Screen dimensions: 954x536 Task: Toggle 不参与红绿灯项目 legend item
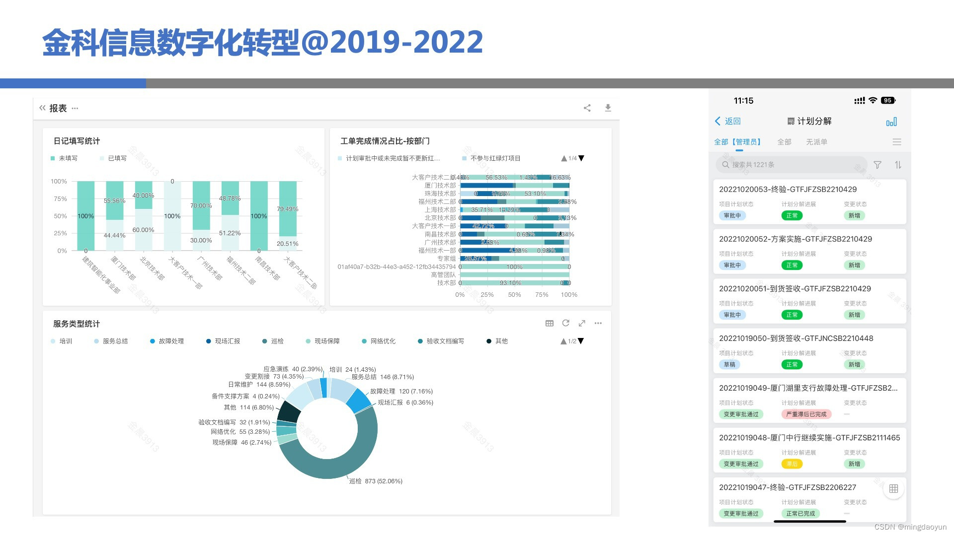[491, 158]
